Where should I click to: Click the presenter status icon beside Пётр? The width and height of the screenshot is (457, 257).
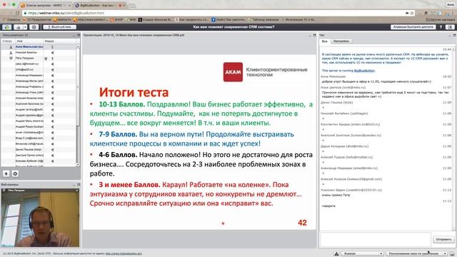click(x=11, y=59)
